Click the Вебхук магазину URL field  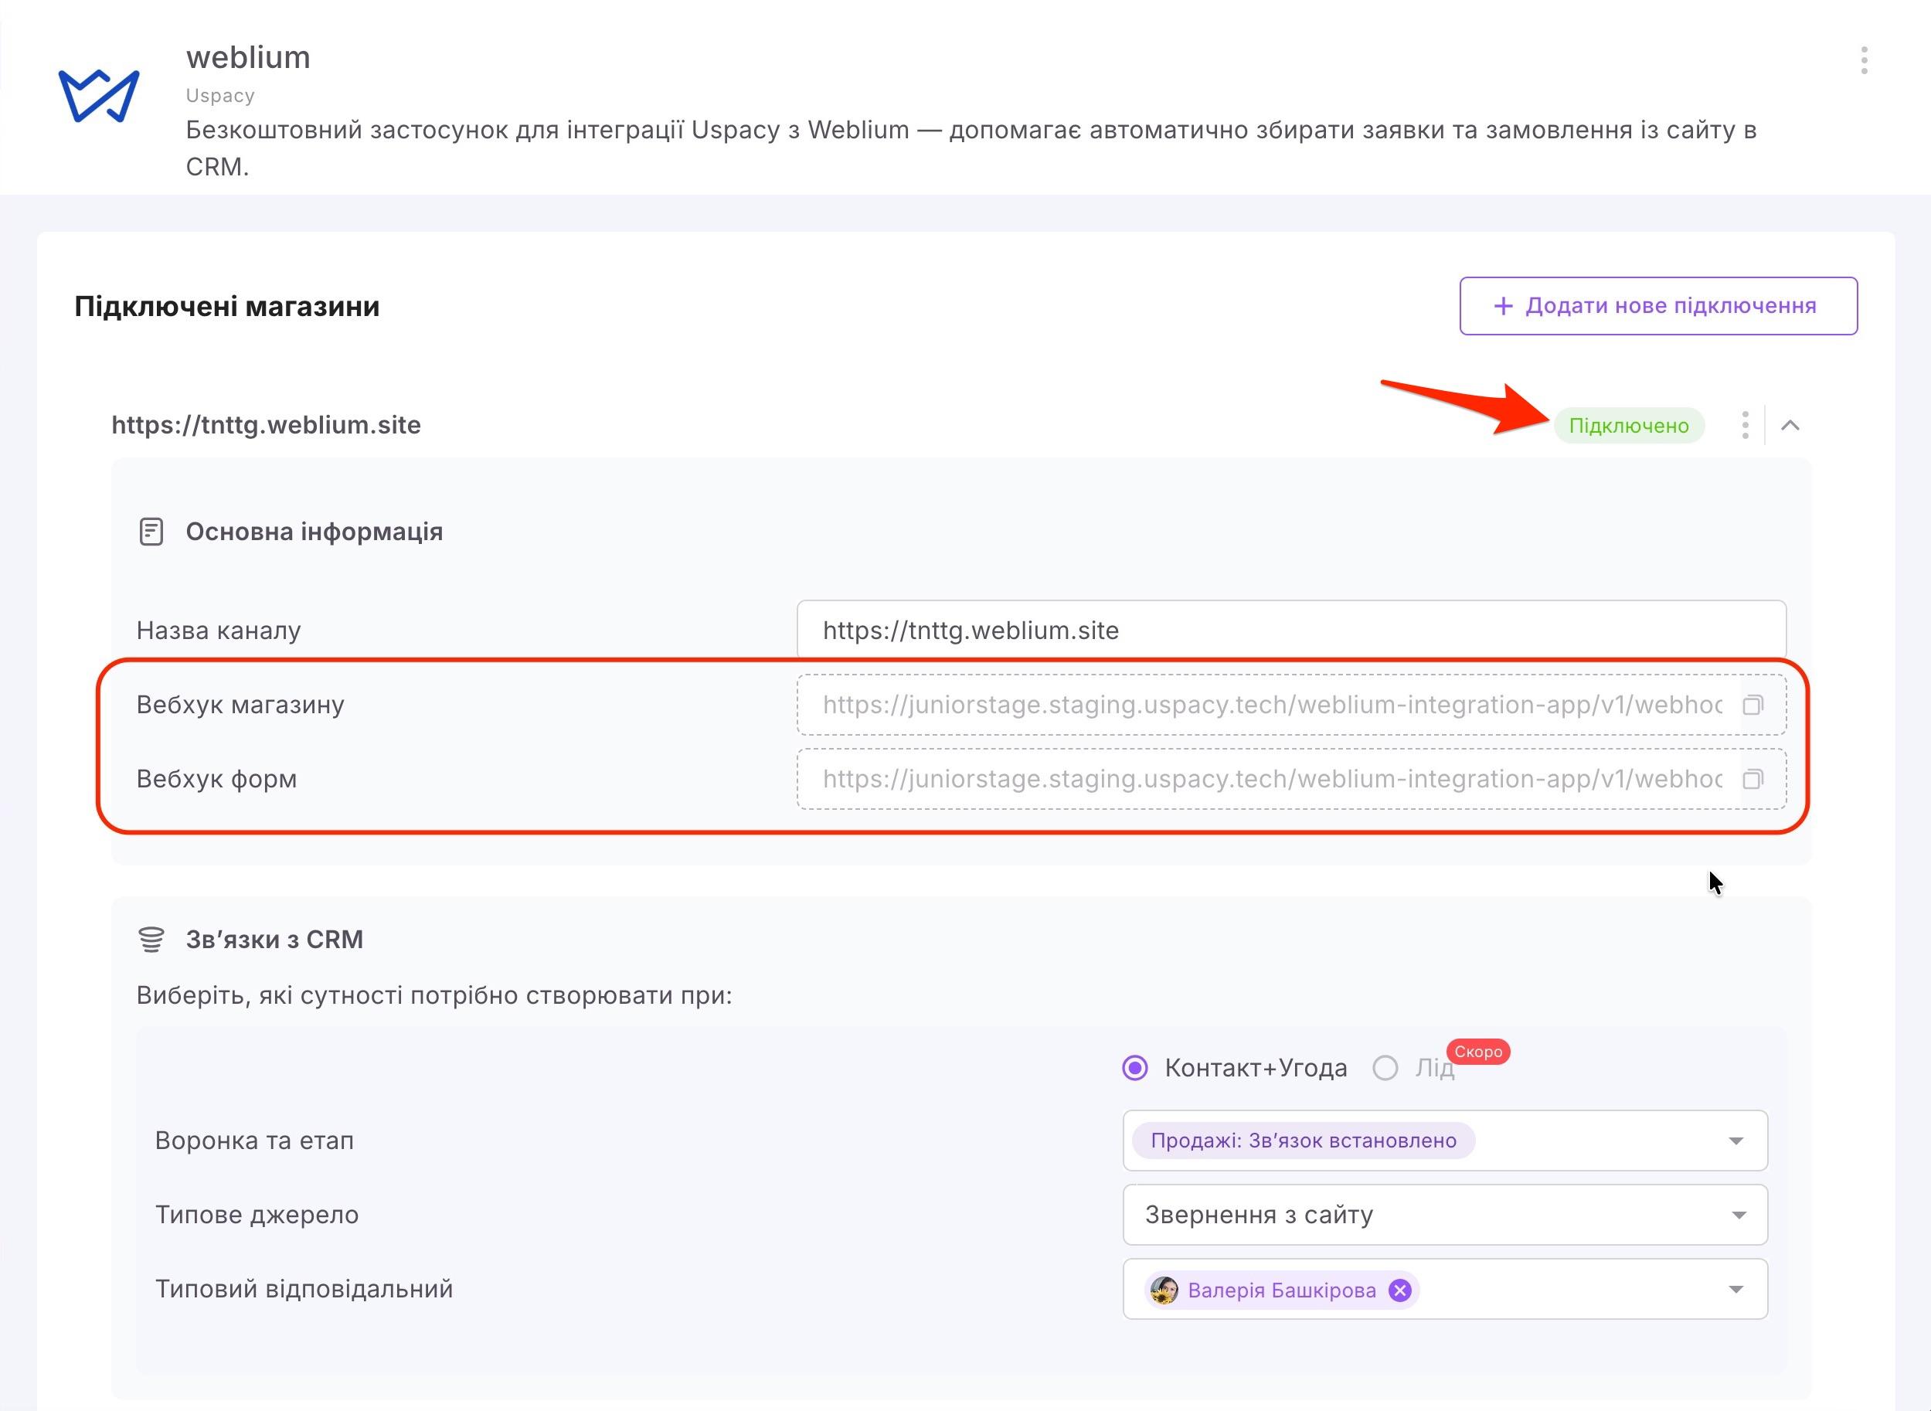(x=1291, y=705)
